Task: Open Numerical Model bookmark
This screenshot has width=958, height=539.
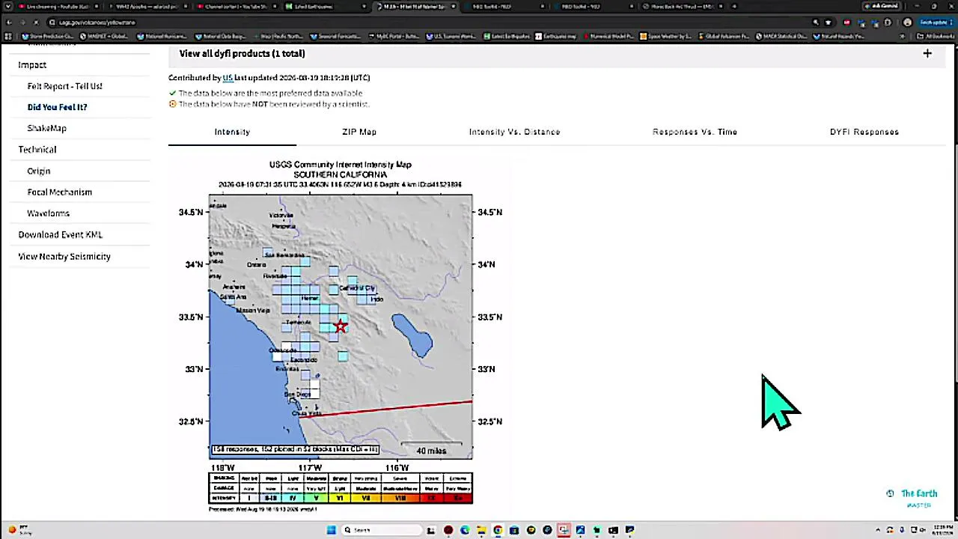Action: coord(608,36)
